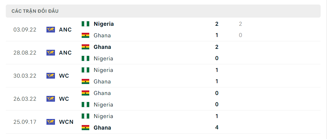The width and height of the screenshot is (327, 139).
Task: Click the world map icon beside 30.03.22 WC
Action: [50, 76]
